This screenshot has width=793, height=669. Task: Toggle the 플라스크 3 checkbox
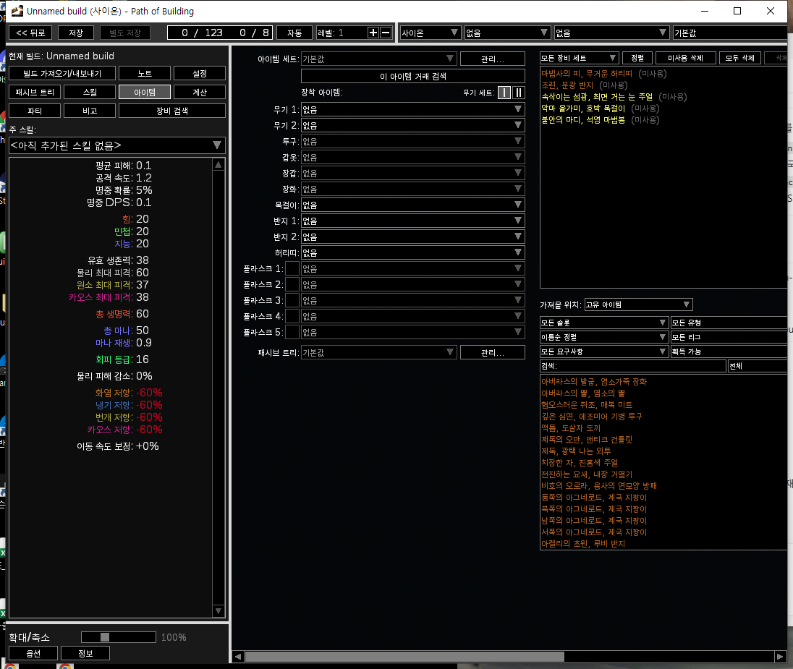[x=292, y=300]
